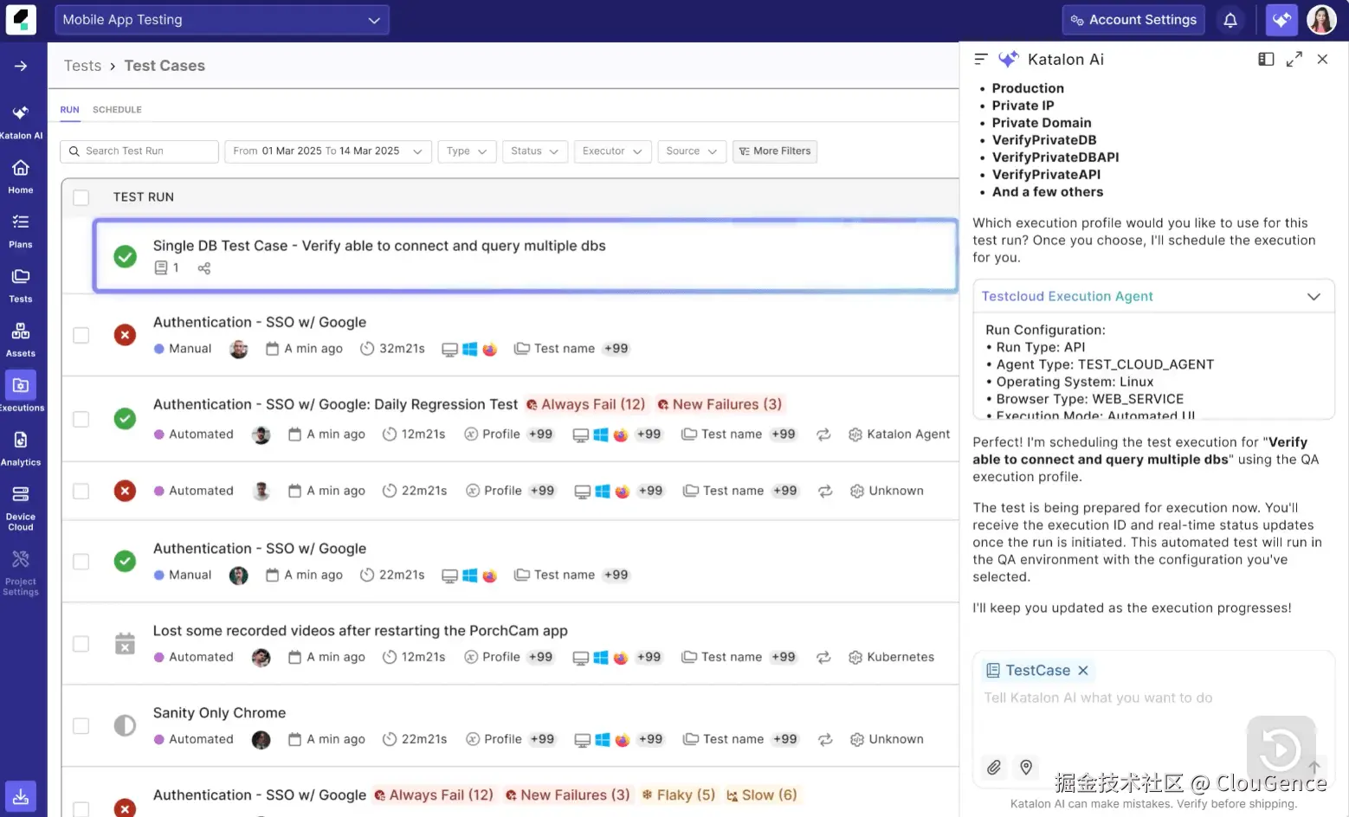The height and width of the screenshot is (817, 1349).
Task: Open Katalon AI in the sidebar
Action: point(21,122)
